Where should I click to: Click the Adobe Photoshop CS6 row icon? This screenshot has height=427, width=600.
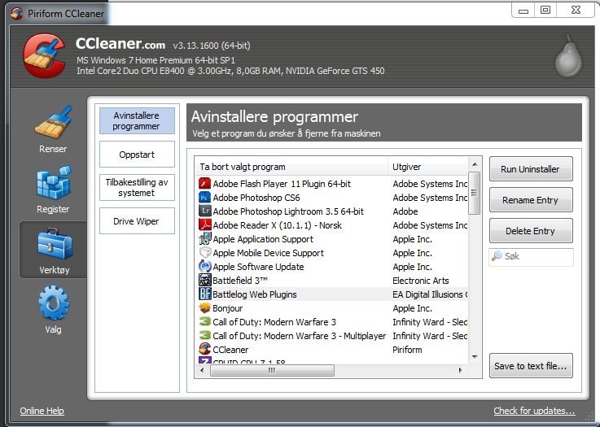point(204,198)
